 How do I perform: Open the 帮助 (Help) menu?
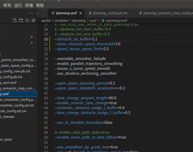[x=40, y=5]
